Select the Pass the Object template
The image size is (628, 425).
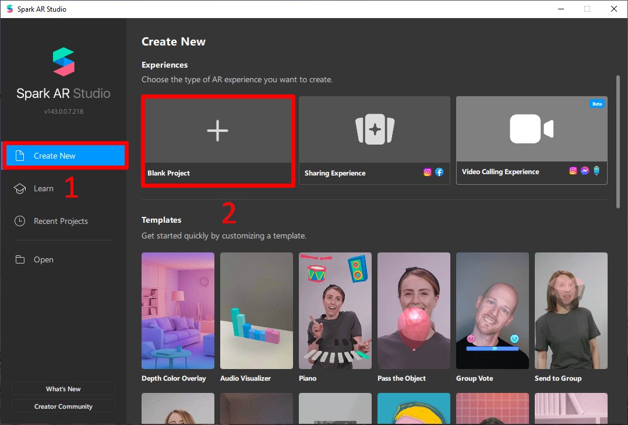[x=414, y=311]
